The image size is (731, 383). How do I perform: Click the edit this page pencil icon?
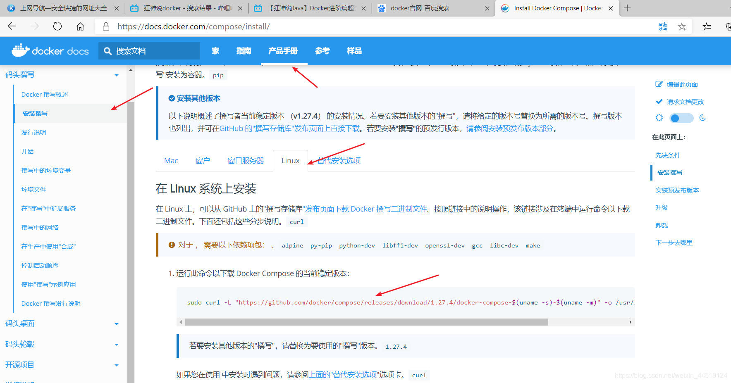659,84
